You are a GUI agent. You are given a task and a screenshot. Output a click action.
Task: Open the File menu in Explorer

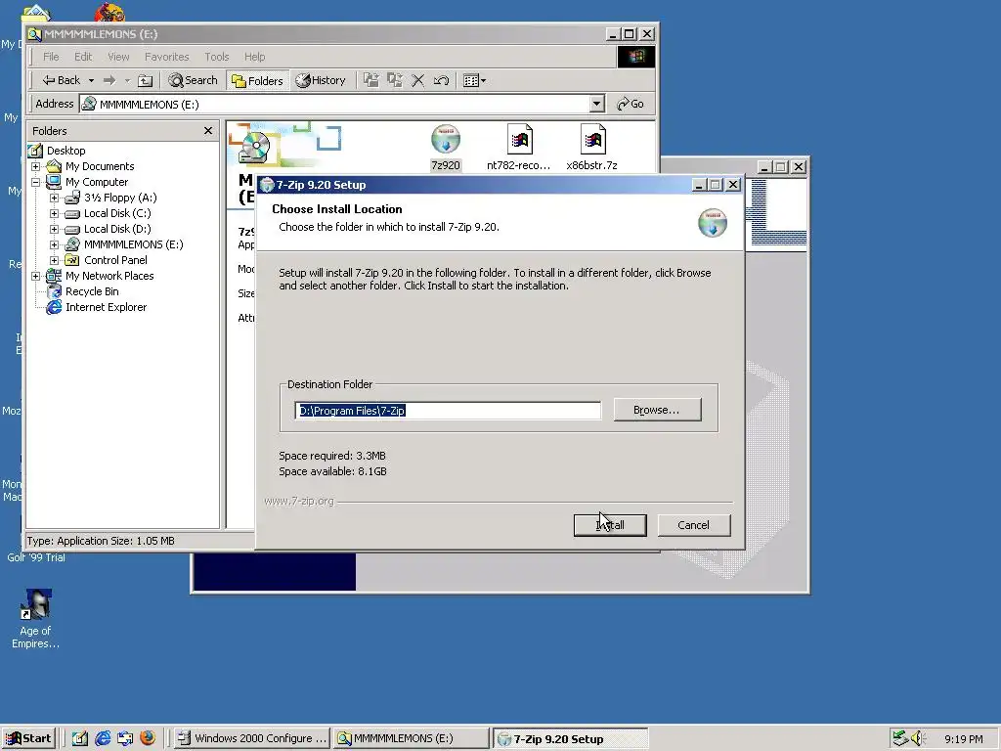(51, 57)
